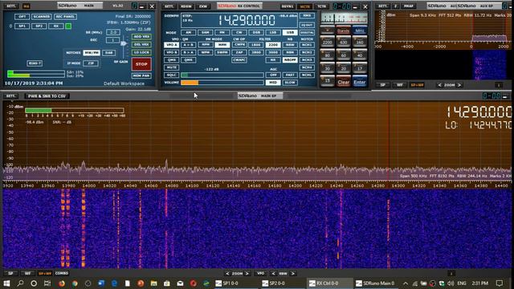Switch Main SP view to COMBO

click(x=62, y=273)
